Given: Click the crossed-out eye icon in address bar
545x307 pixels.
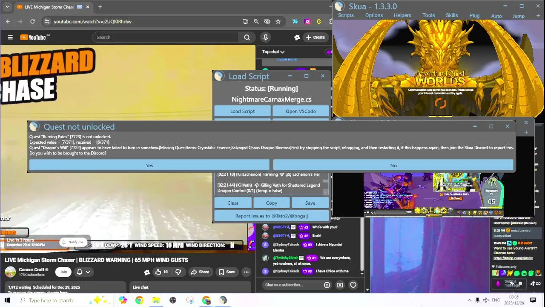Looking at the screenshot, I should 267,21.
